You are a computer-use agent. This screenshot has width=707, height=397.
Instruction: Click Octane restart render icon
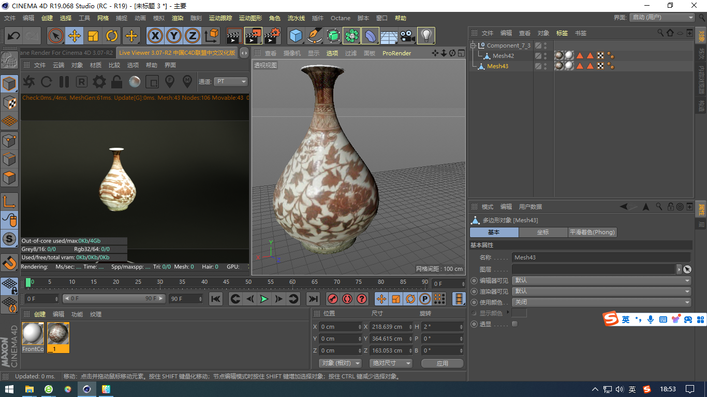[x=47, y=82]
